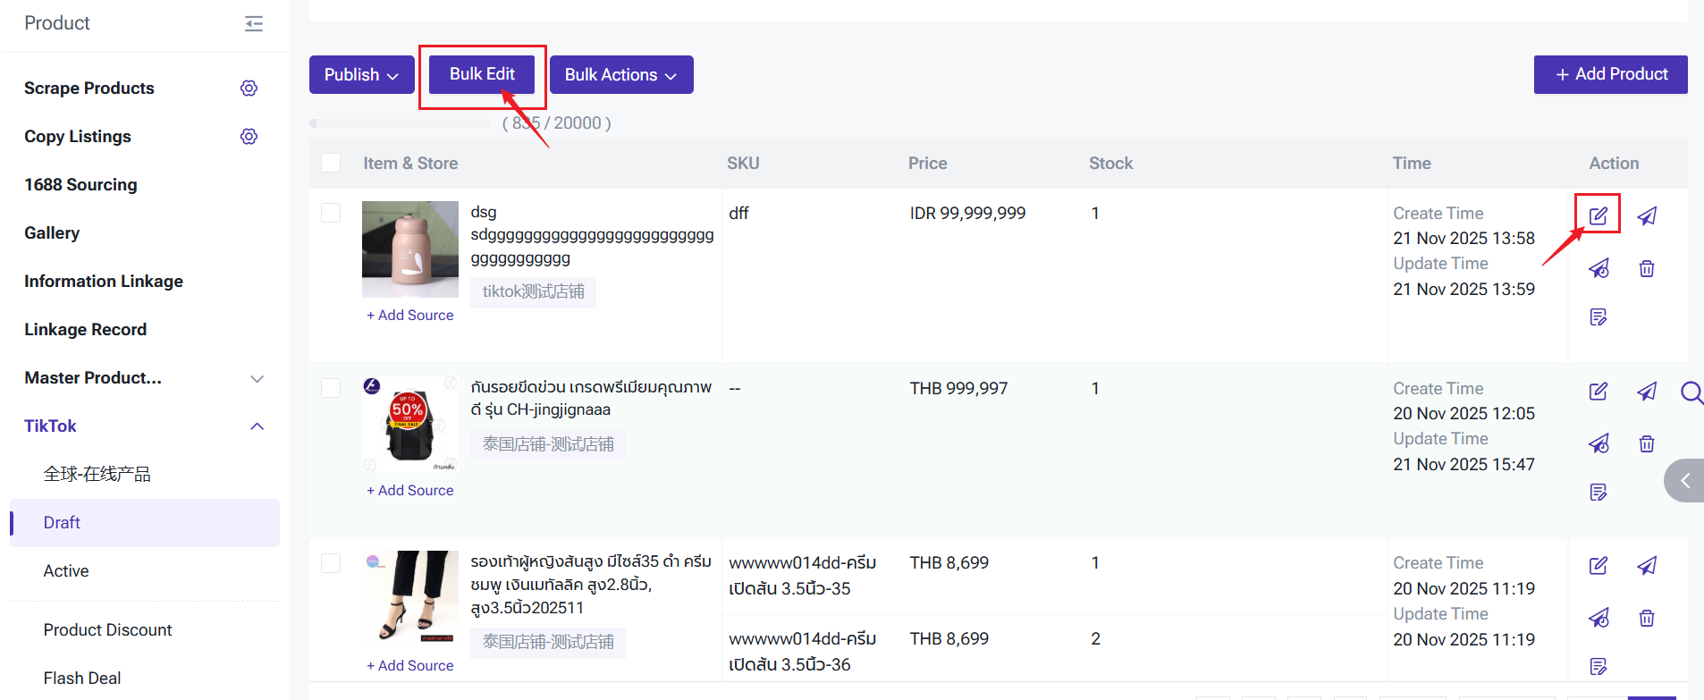Viewport: 1704px width, 700px height.
Task: Click the magnifier search icon at right edge
Action: click(1691, 392)
